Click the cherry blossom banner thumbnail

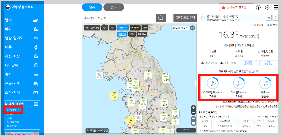point(22,134)
